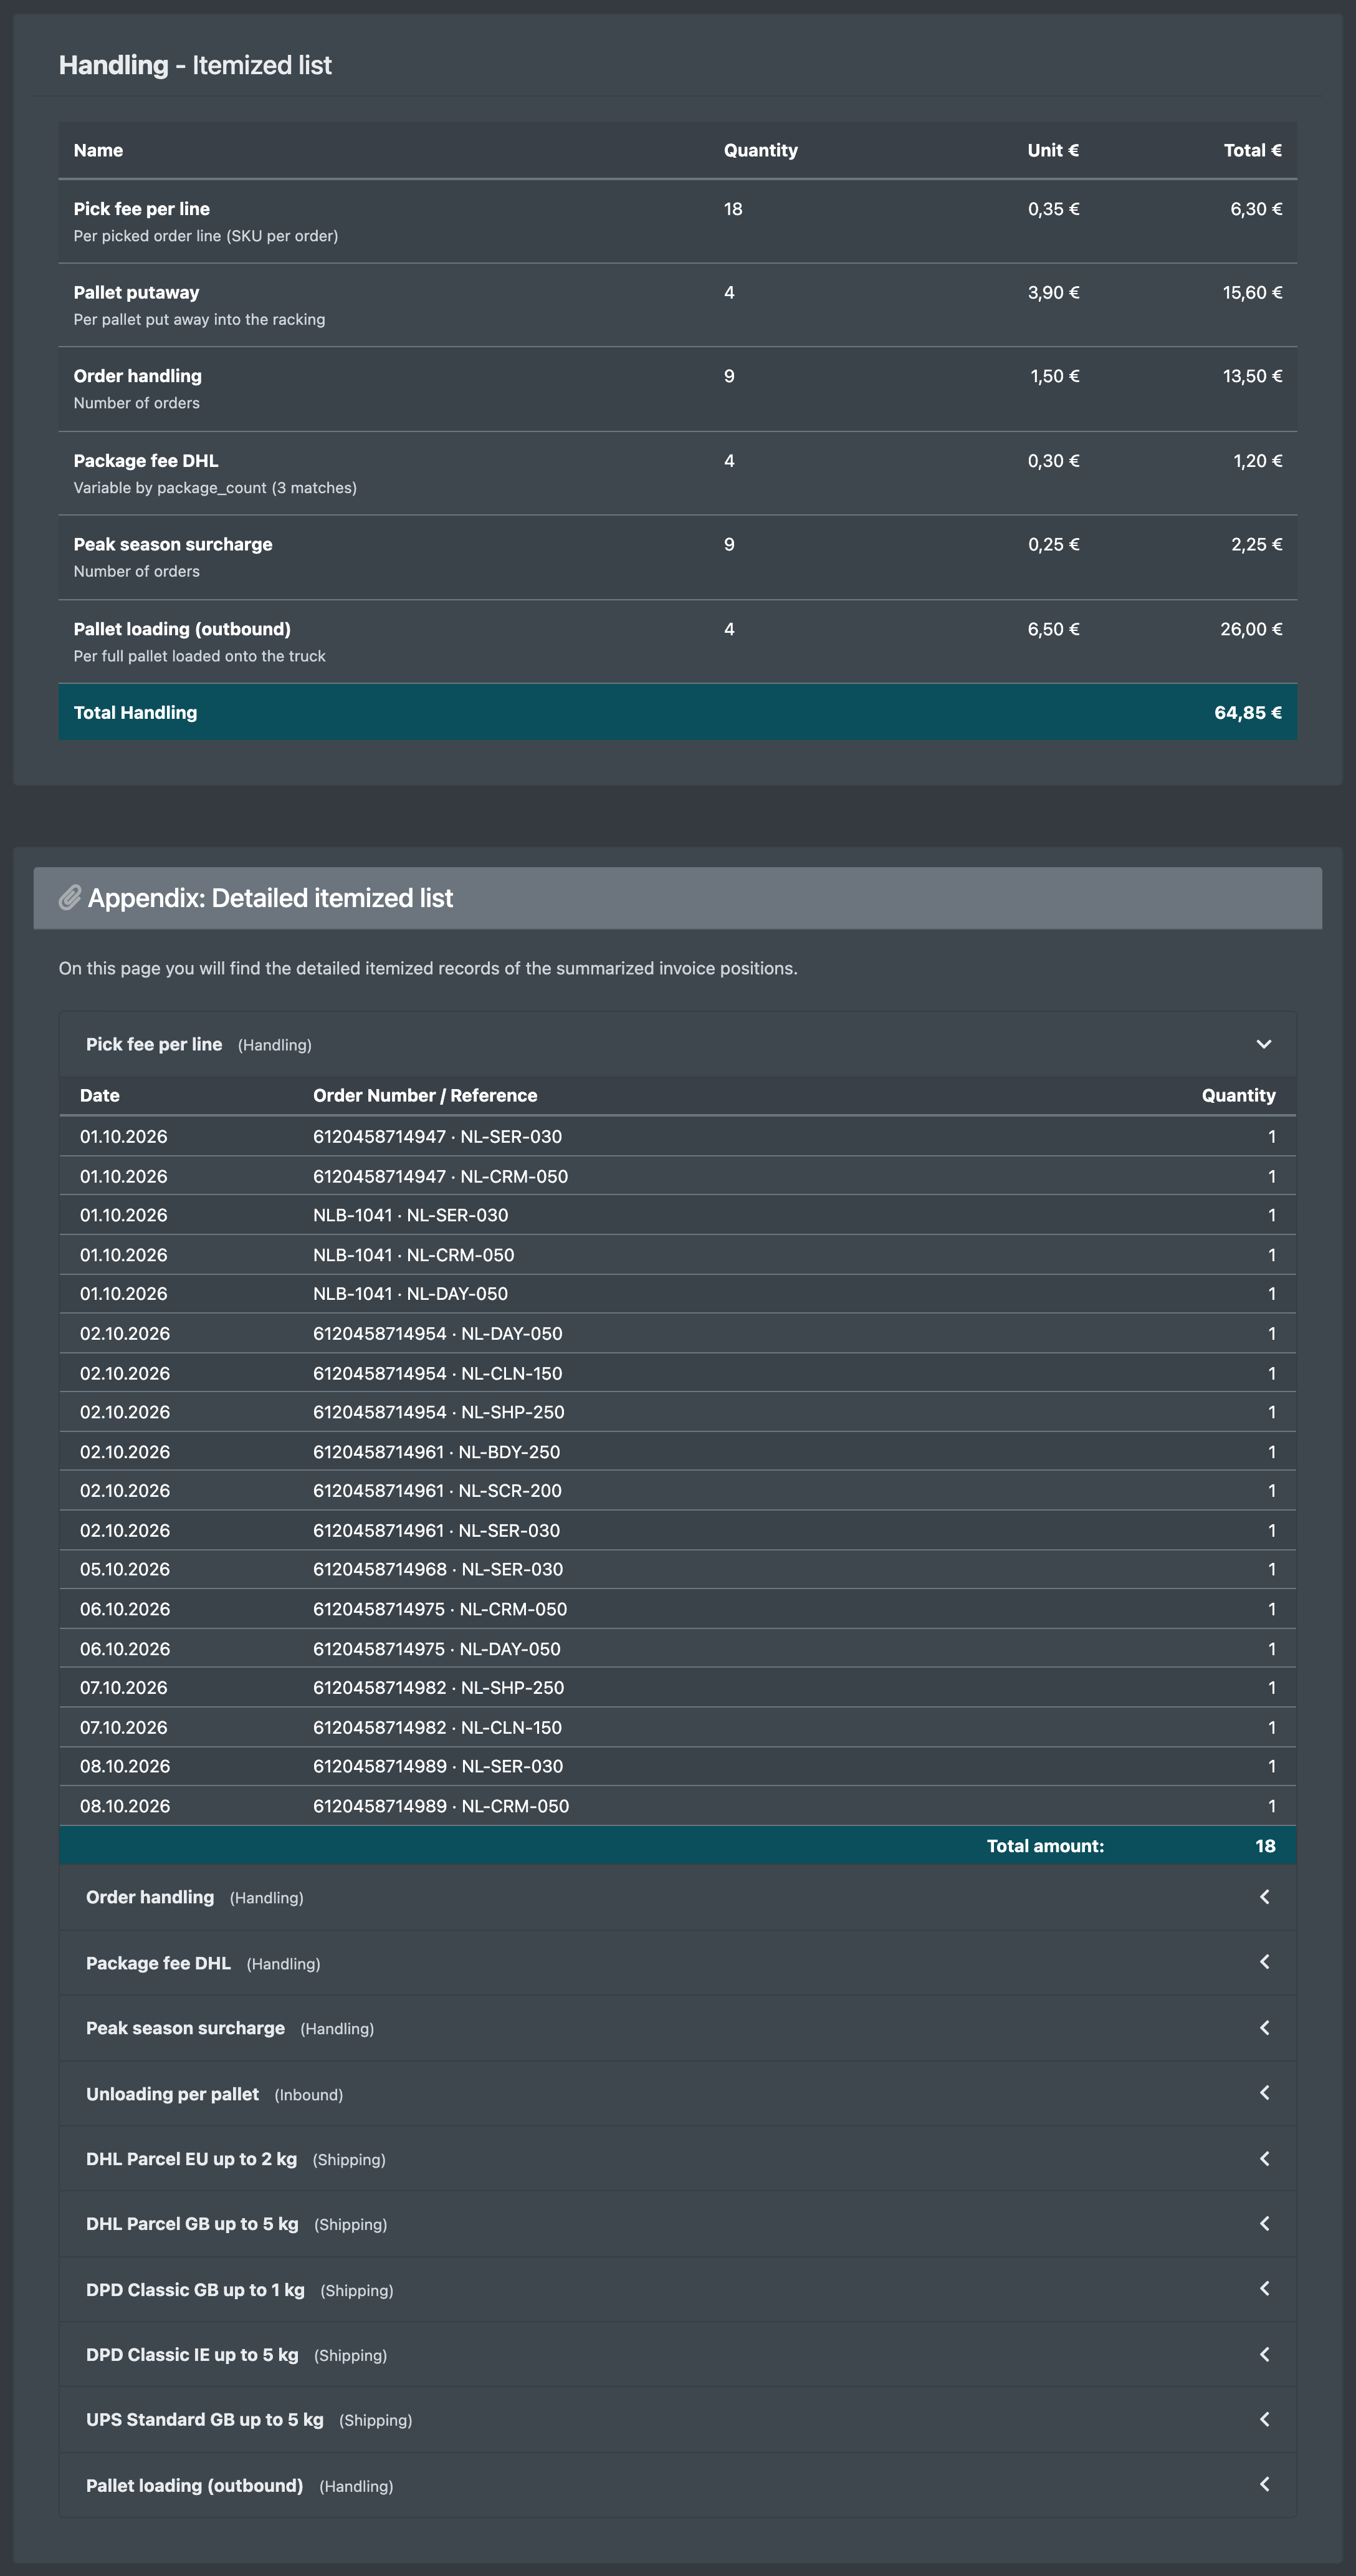This screenshot has height=2576, width=1356.
Task: Open the Order handling (Handling) accordion title
Action: point(195,1898)
